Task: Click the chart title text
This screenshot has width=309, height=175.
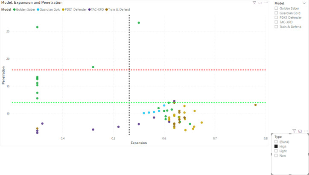Action: coord(32,3)
